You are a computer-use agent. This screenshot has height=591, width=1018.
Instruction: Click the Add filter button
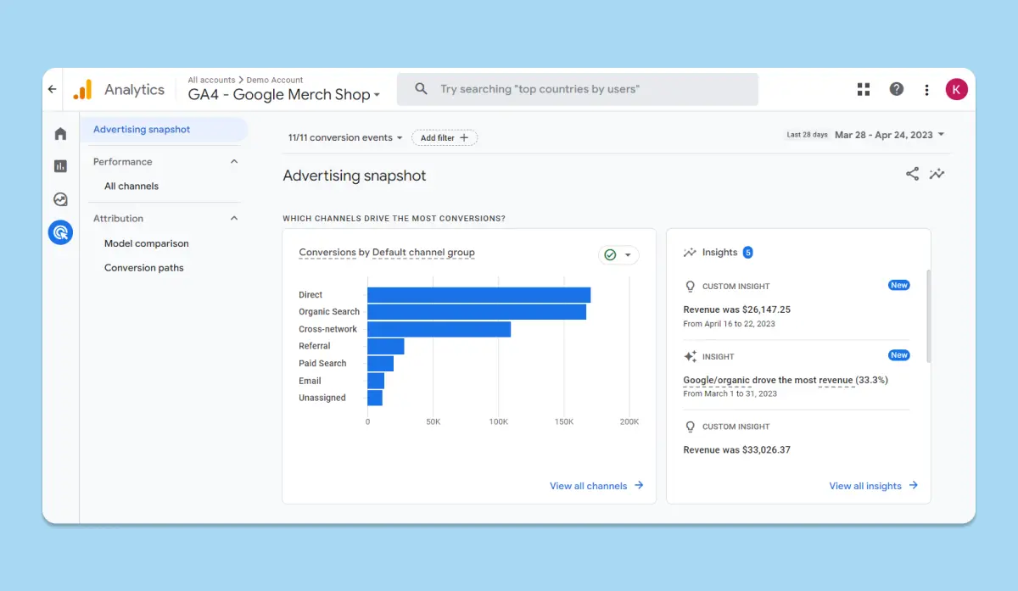click(445, 137)
